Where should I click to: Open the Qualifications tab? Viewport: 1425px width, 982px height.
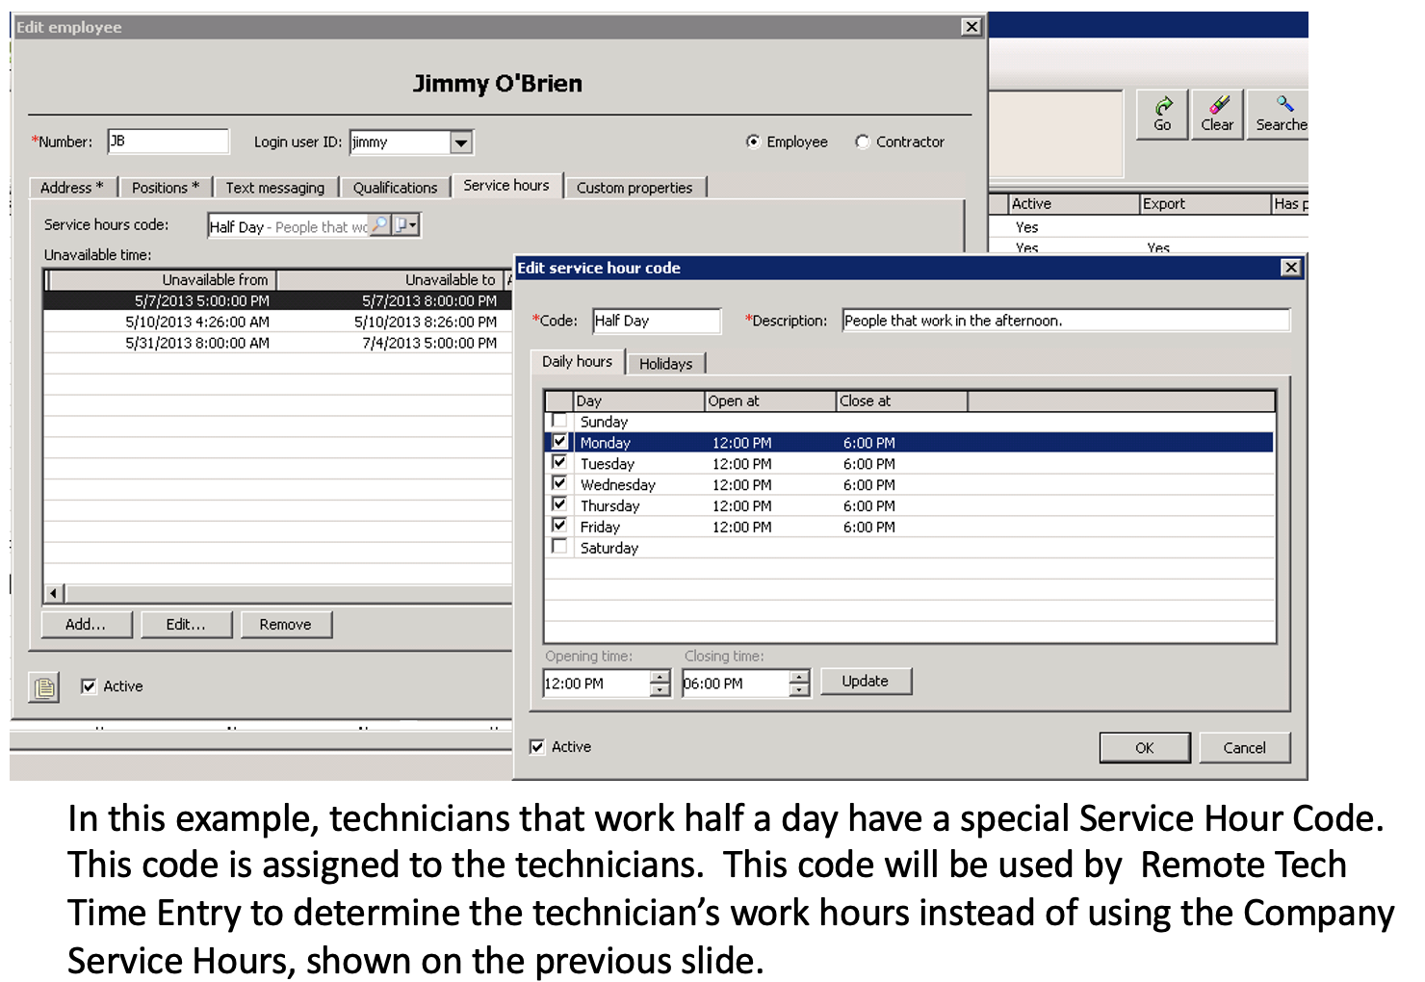point(395,187)
